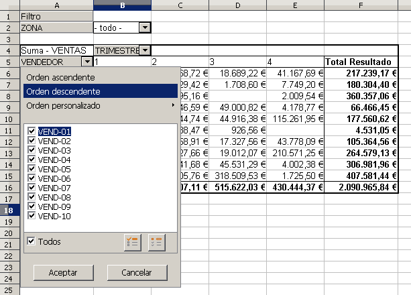This screenshot has width=411, height=295.
Task: Toggle the VEND-03 checkbox
Action: [32, 150]
